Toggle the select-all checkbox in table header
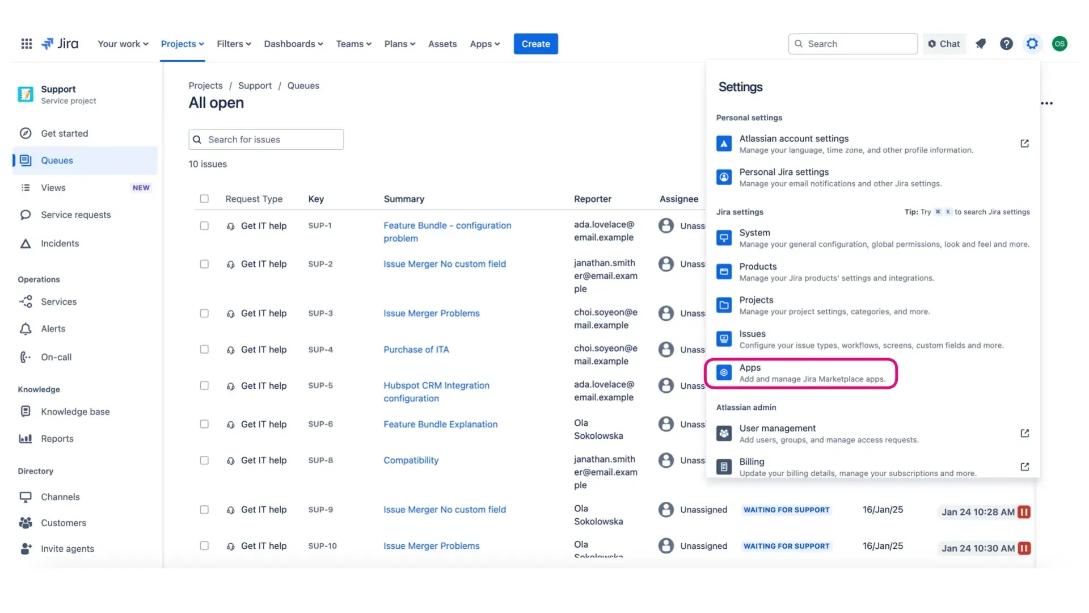 204,199
